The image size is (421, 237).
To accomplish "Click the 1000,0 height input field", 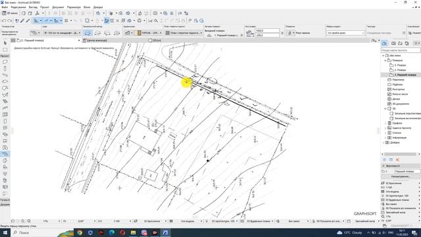I will [267, 31].
